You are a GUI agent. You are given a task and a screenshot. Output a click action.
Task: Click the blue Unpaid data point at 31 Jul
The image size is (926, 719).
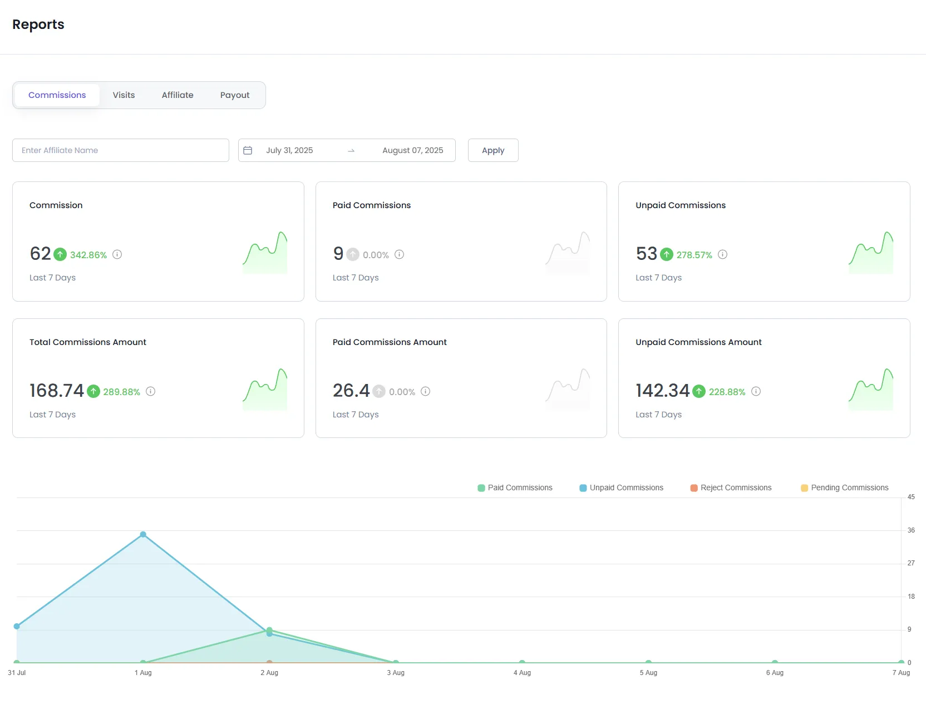(17, 626)
